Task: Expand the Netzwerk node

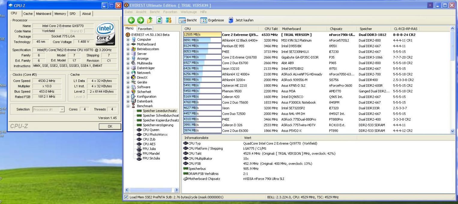Action: pos(128,73)
